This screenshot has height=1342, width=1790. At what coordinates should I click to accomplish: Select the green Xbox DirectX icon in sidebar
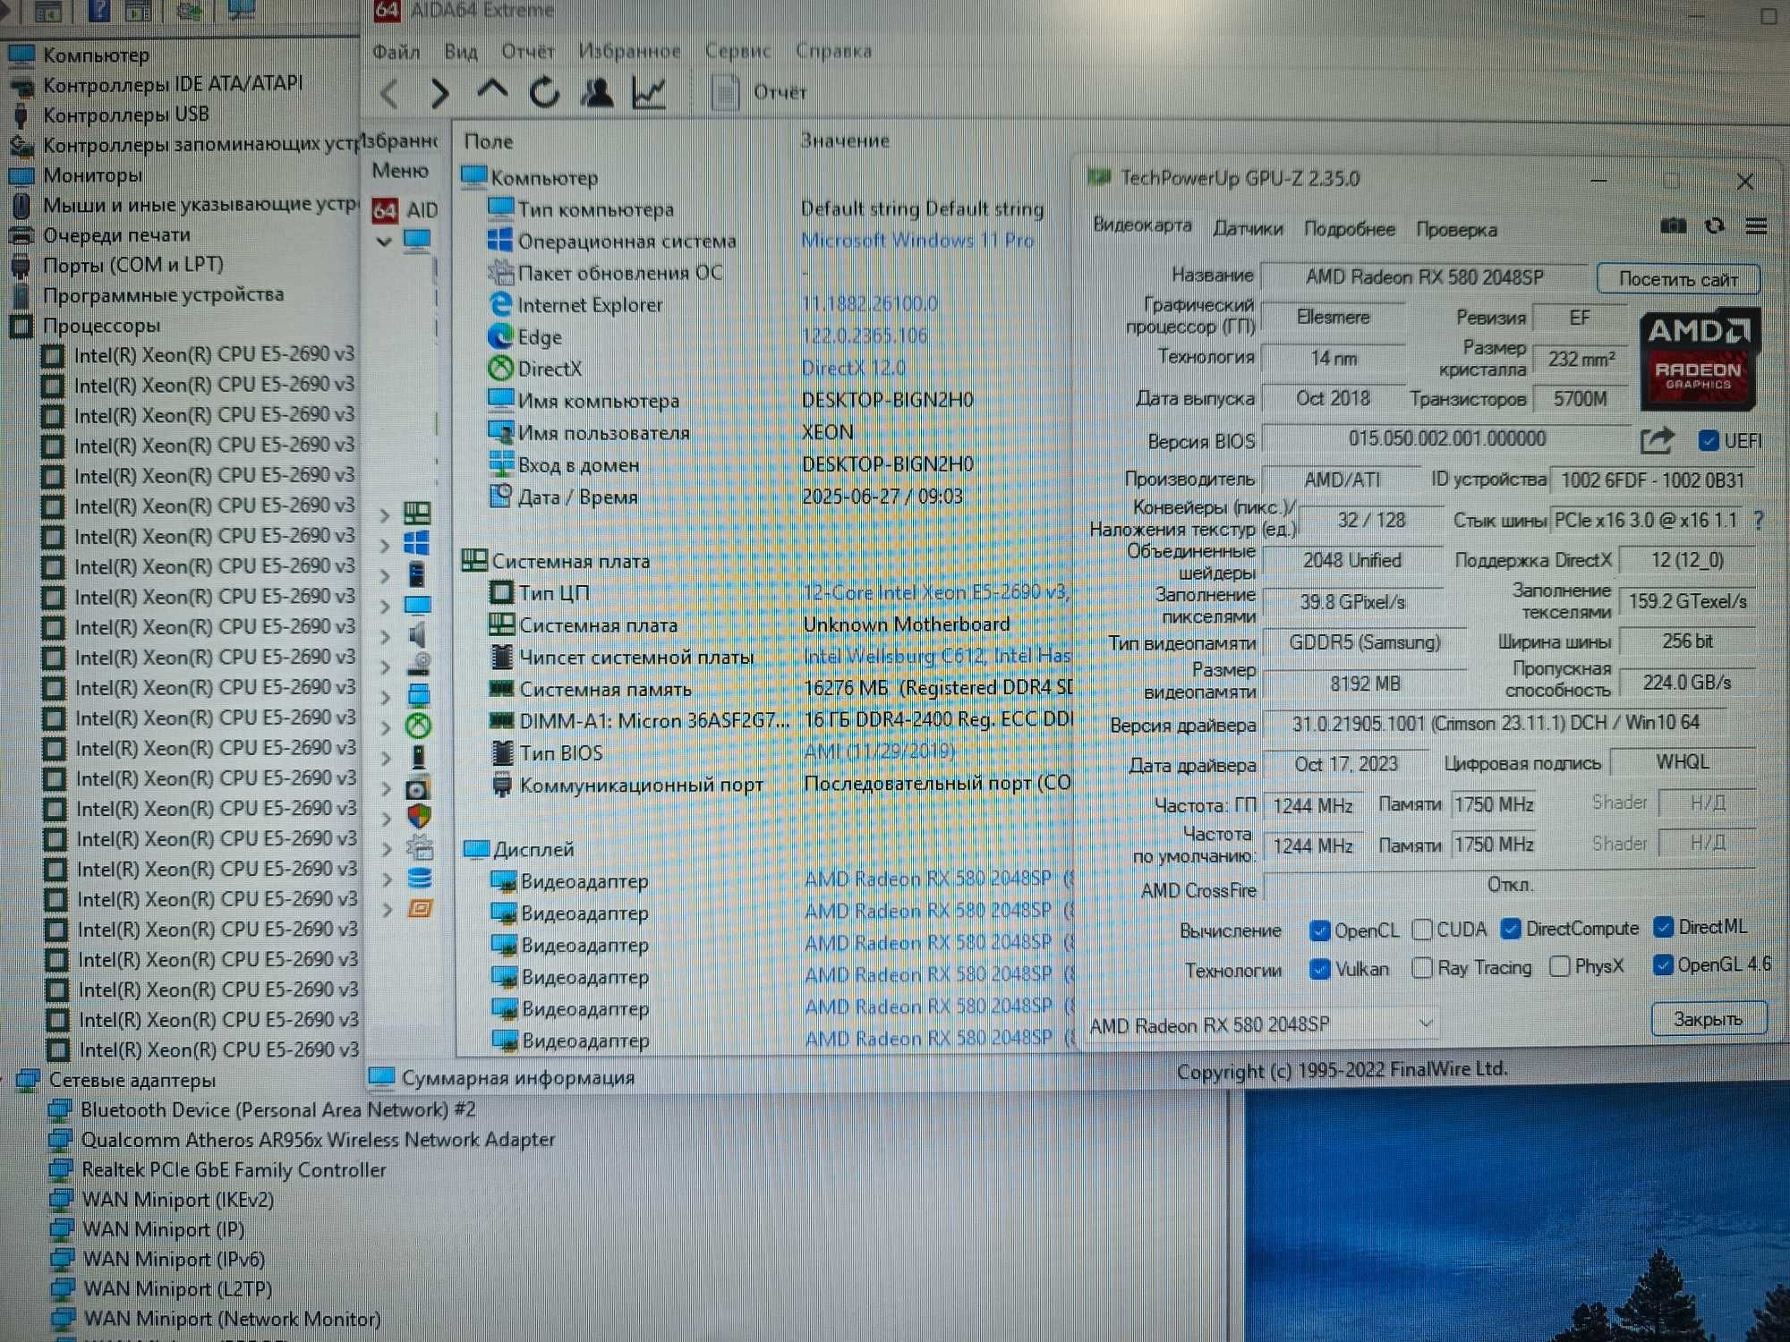click(418, 726)
